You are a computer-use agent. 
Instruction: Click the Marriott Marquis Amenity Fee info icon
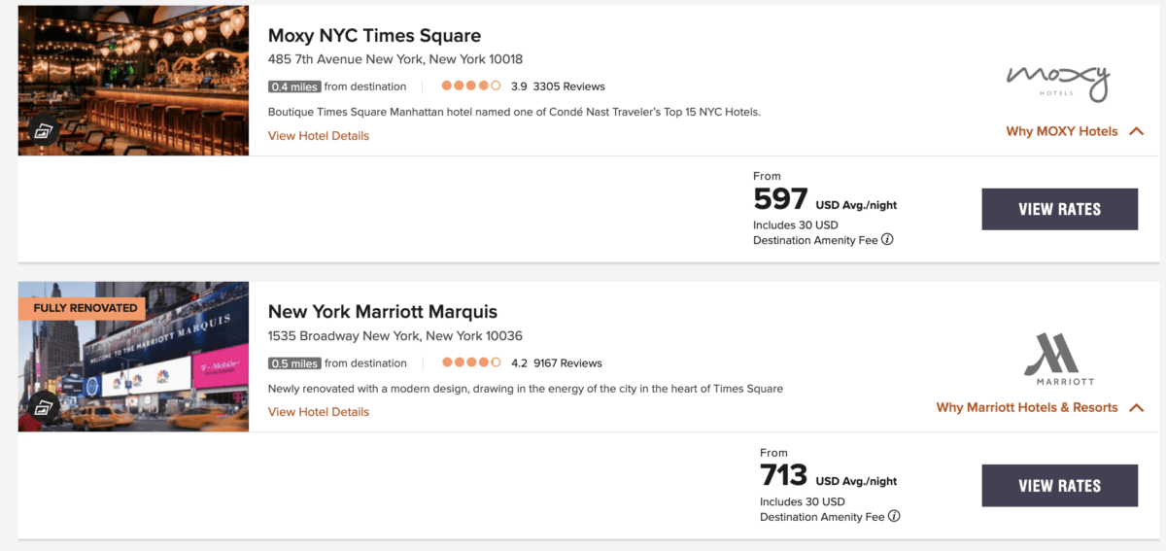(894, 516)
